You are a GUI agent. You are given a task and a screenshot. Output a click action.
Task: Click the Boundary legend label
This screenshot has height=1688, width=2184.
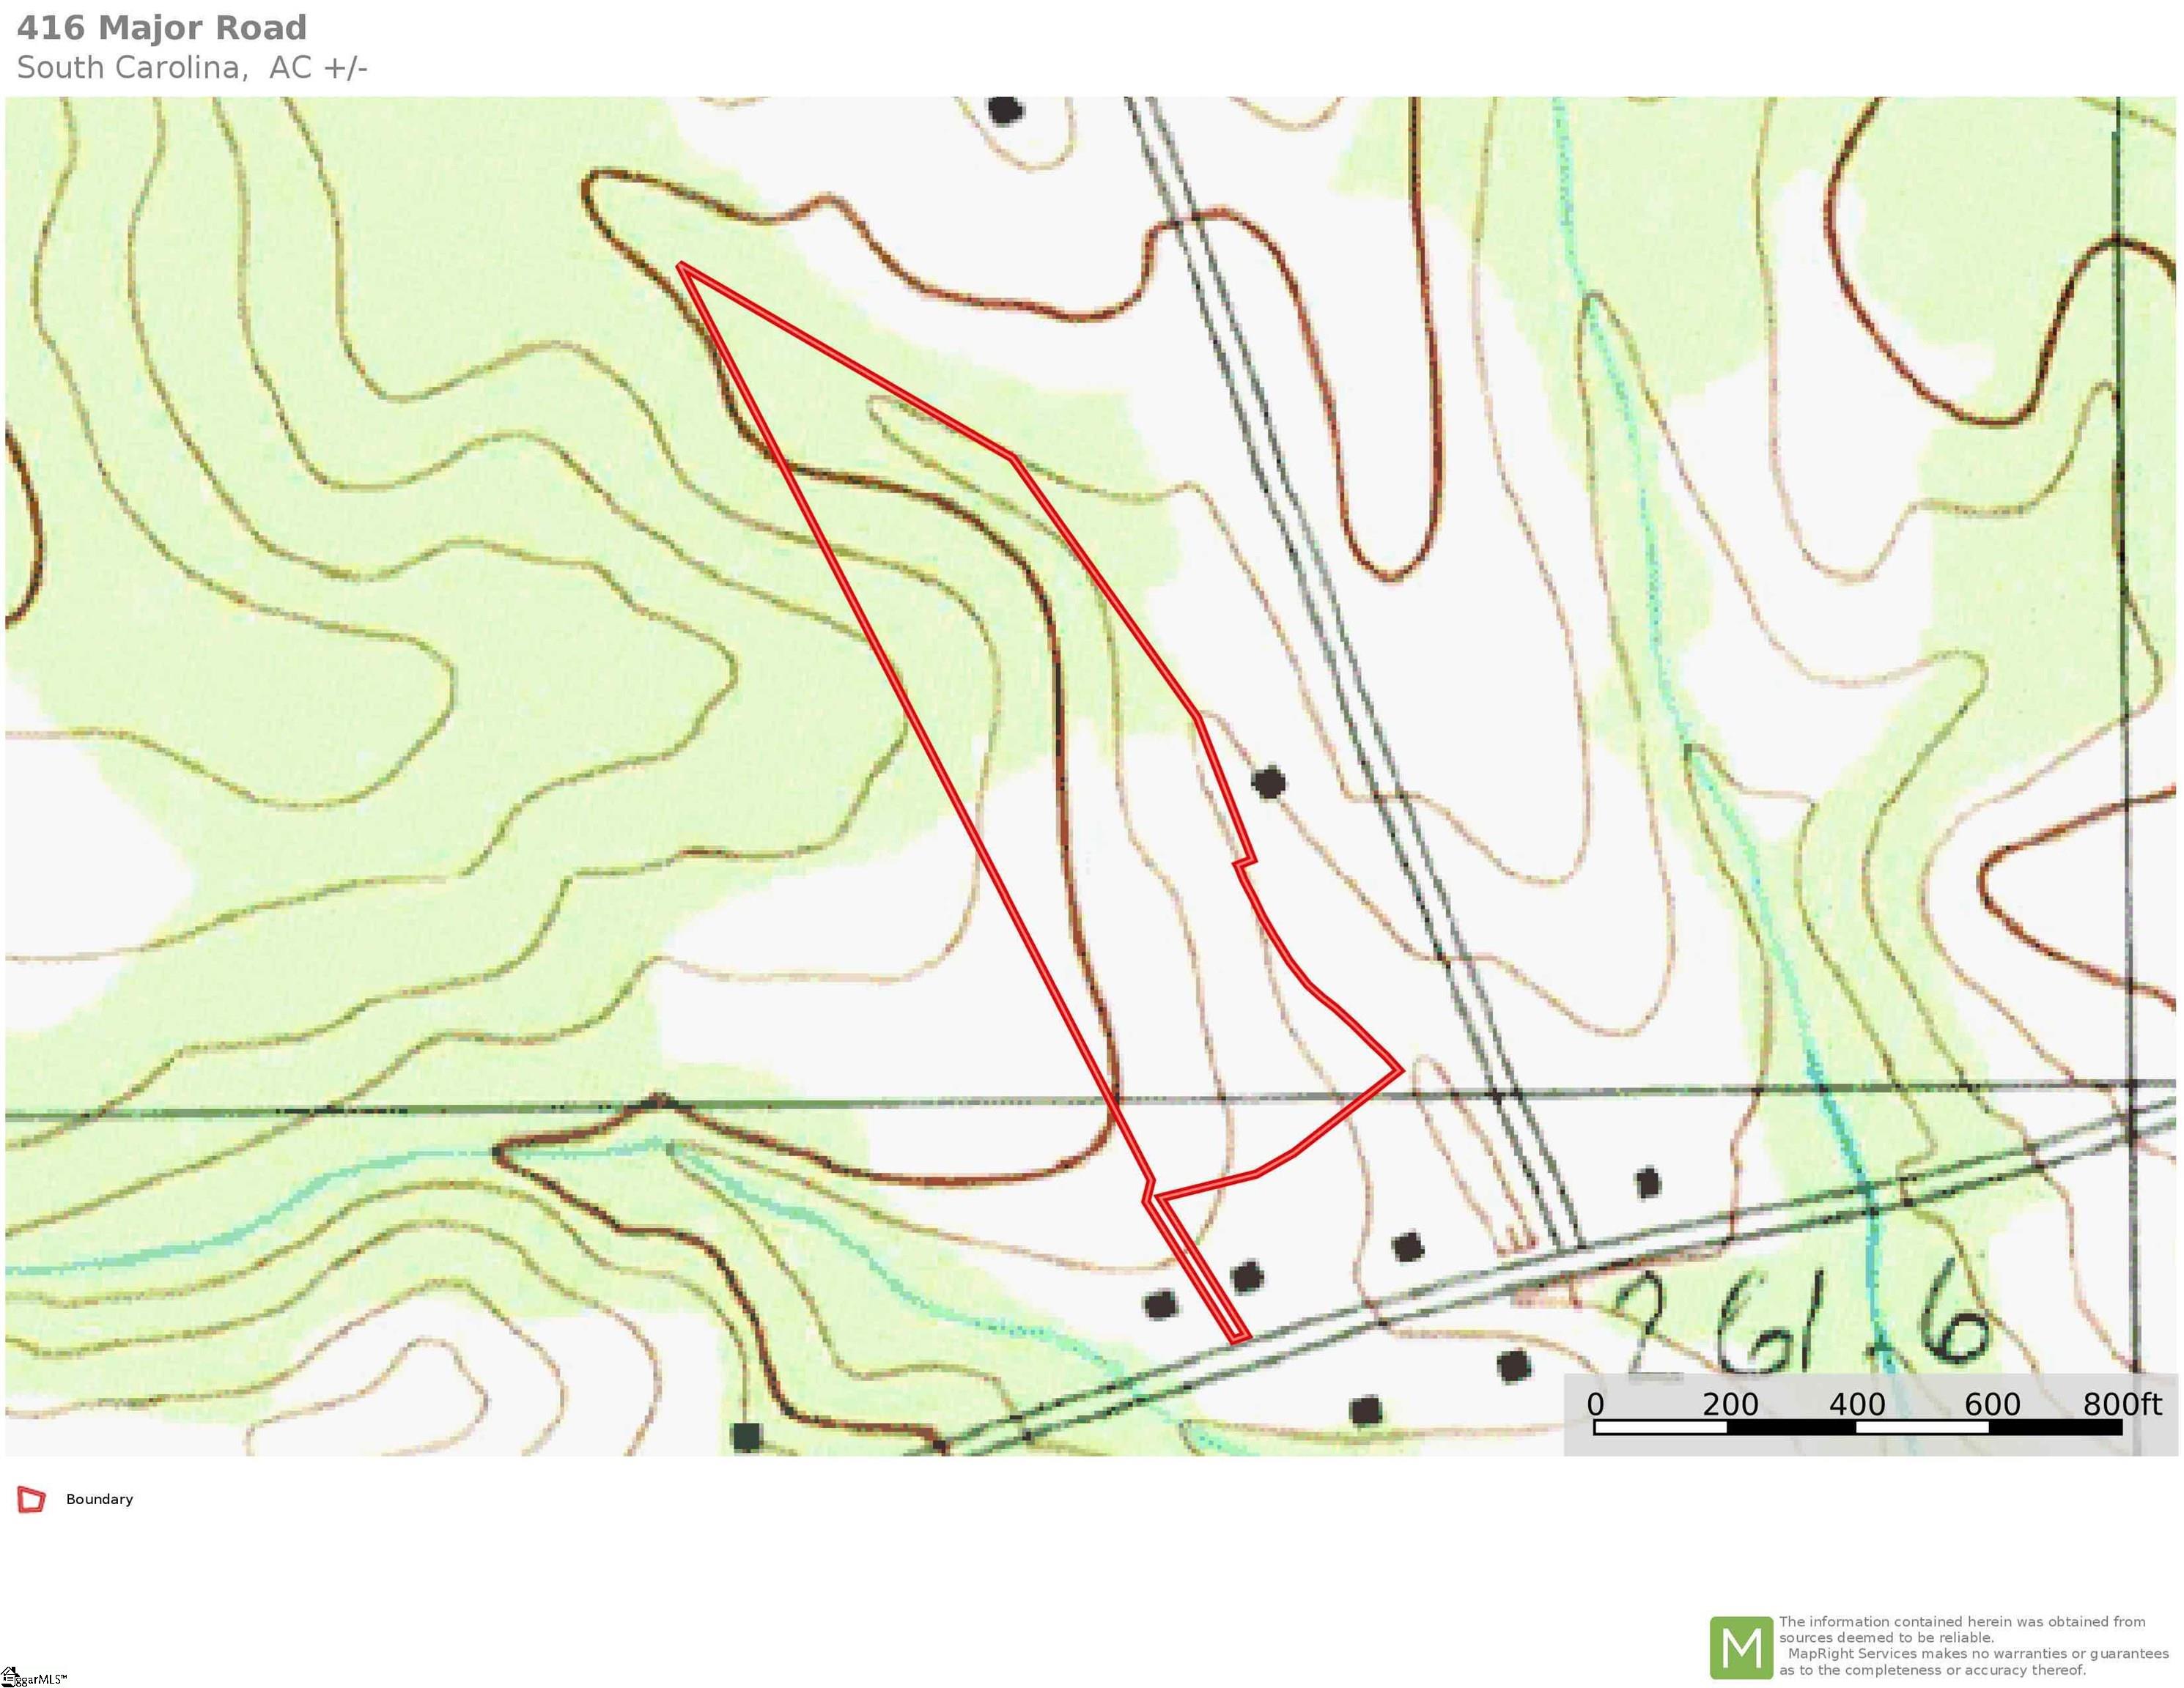point(99,1499)
